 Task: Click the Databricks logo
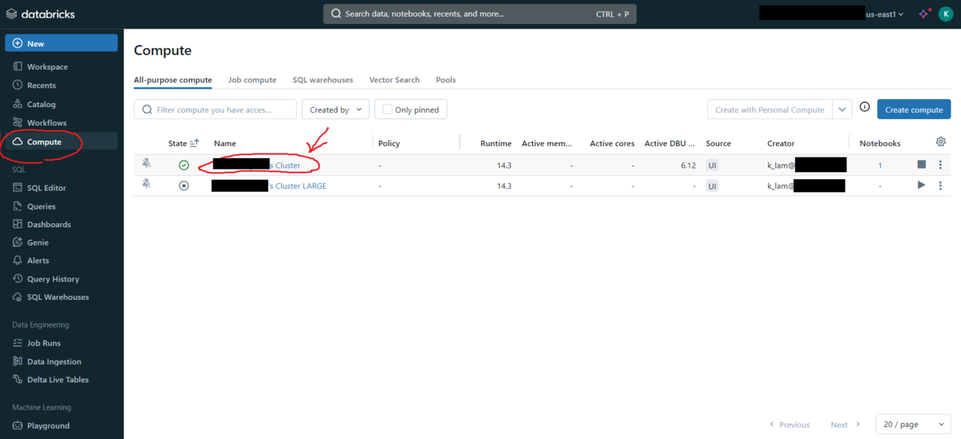[x=39, y=14]
